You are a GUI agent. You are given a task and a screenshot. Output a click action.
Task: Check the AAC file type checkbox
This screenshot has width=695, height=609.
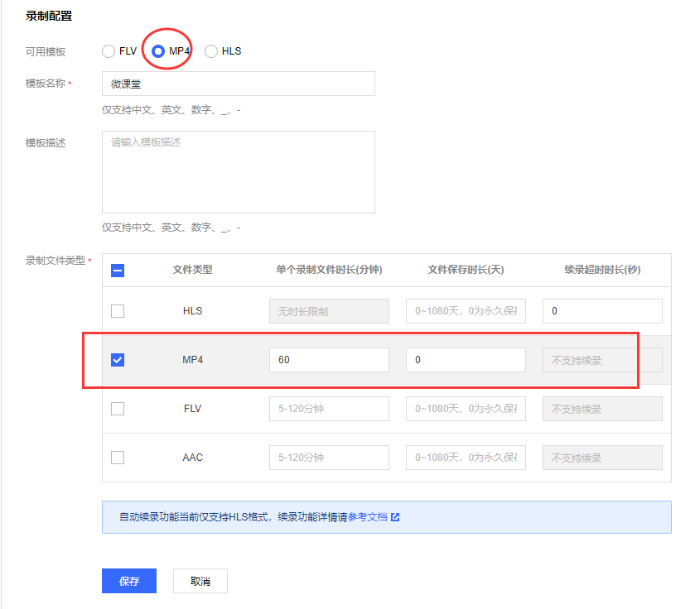118,458
